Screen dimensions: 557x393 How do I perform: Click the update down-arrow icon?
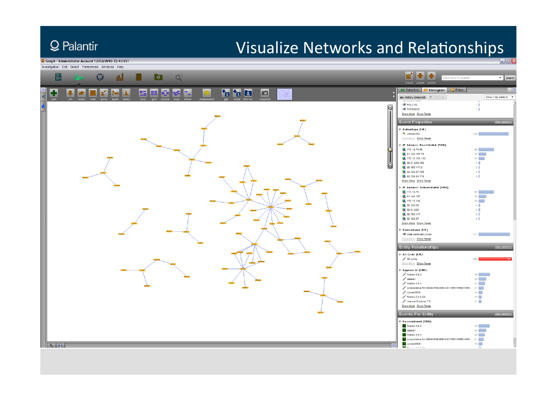[x=420, y=76]
